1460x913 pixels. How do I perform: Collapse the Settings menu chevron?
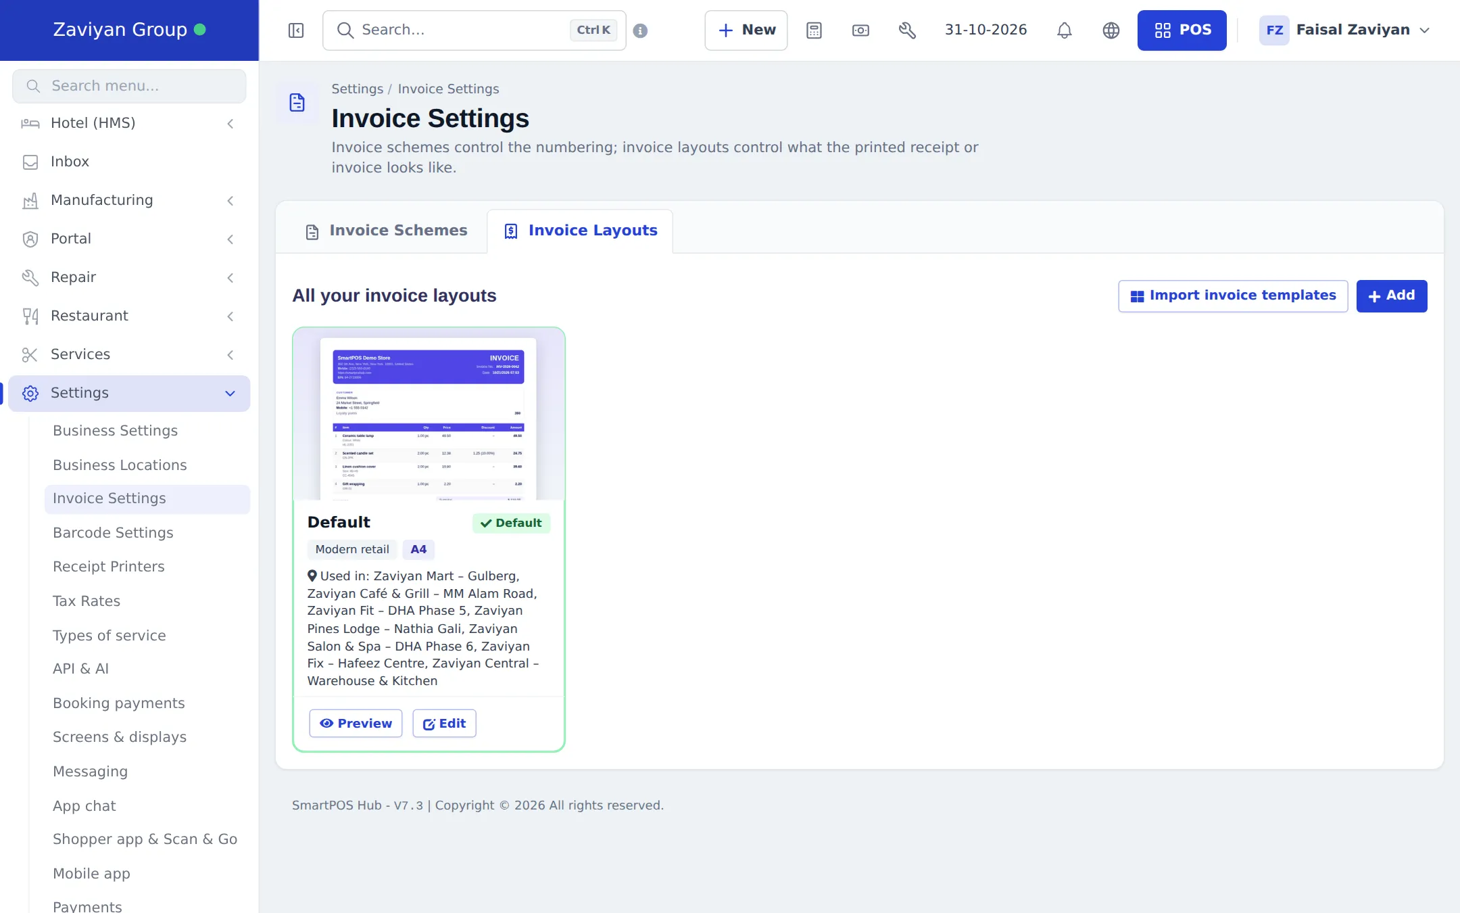(230, 393)
